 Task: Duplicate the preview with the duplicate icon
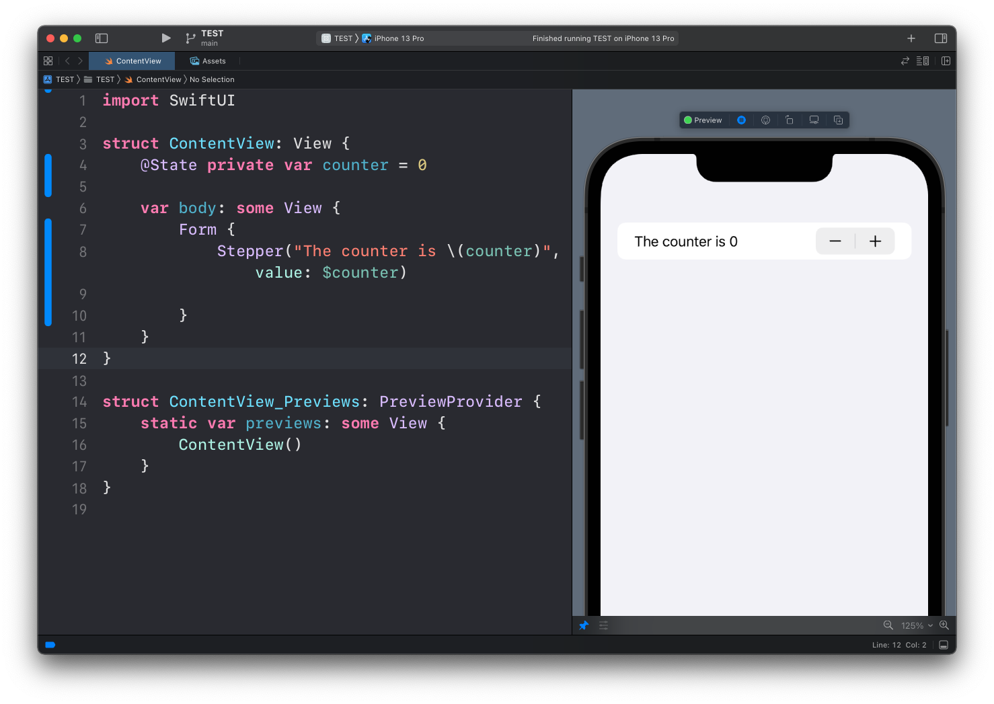click(x=838, y=120)
